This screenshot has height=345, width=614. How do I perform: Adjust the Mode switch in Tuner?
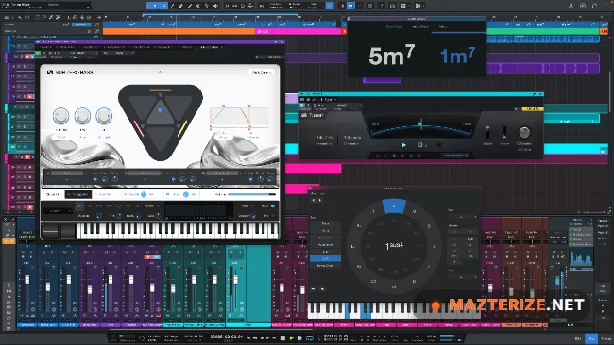[x=487, y=133]
